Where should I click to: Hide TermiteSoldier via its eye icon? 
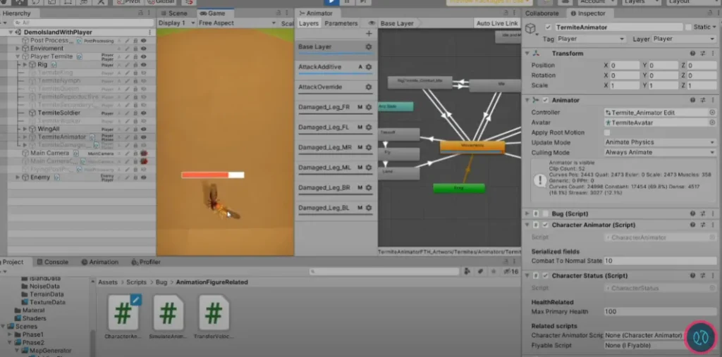[x=144, y=113]
